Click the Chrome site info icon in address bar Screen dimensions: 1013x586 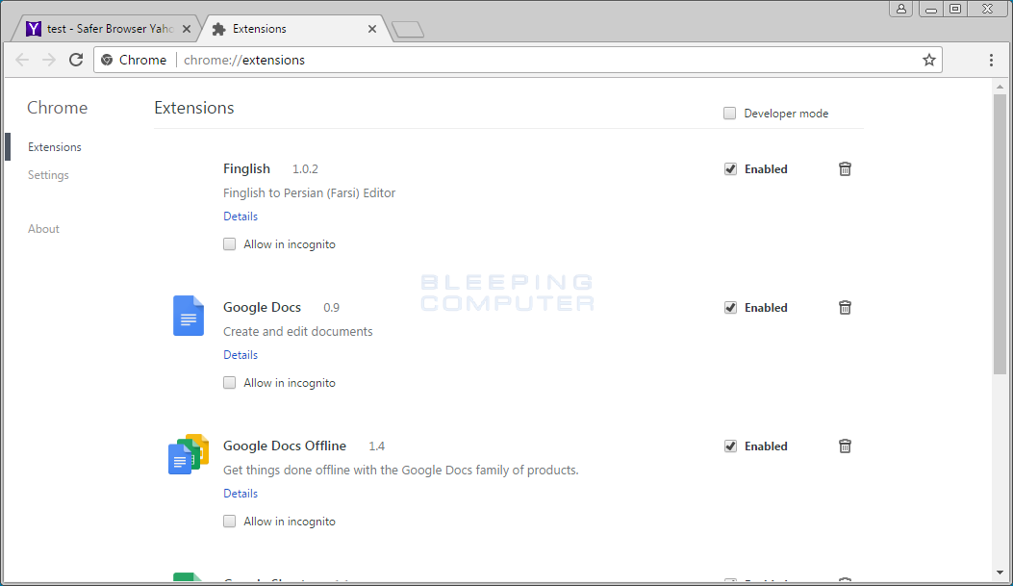coord(106,59)
